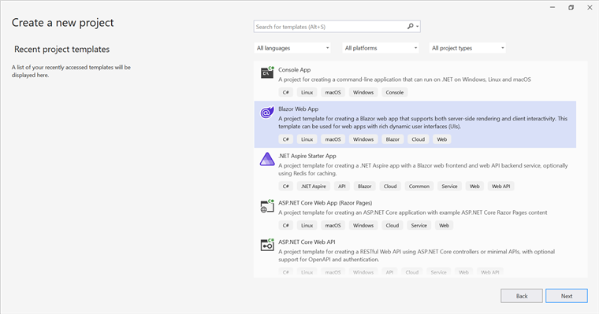Open the All project types dropdown
The height and width of the screenshot is (314, 599).
tap(467, 48)
